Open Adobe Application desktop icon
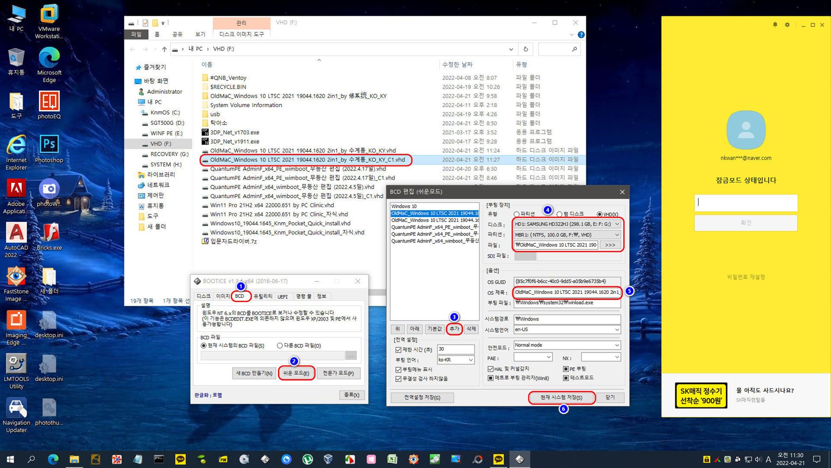The height and width of the screenshot is (468, 831). [x=16, y=197]
